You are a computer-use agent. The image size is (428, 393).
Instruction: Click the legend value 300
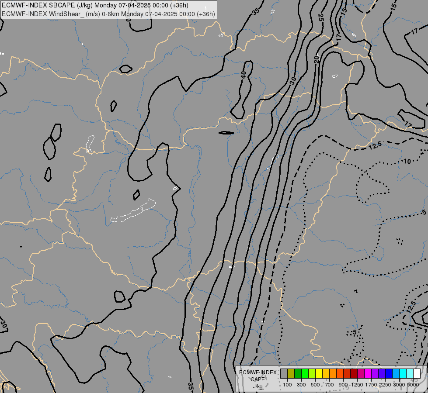point(301,385)
